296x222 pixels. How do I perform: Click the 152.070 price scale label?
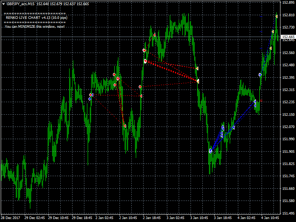[288, 127]
